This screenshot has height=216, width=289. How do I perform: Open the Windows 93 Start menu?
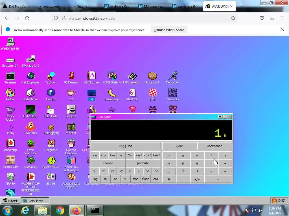click(x=10, y=201)
